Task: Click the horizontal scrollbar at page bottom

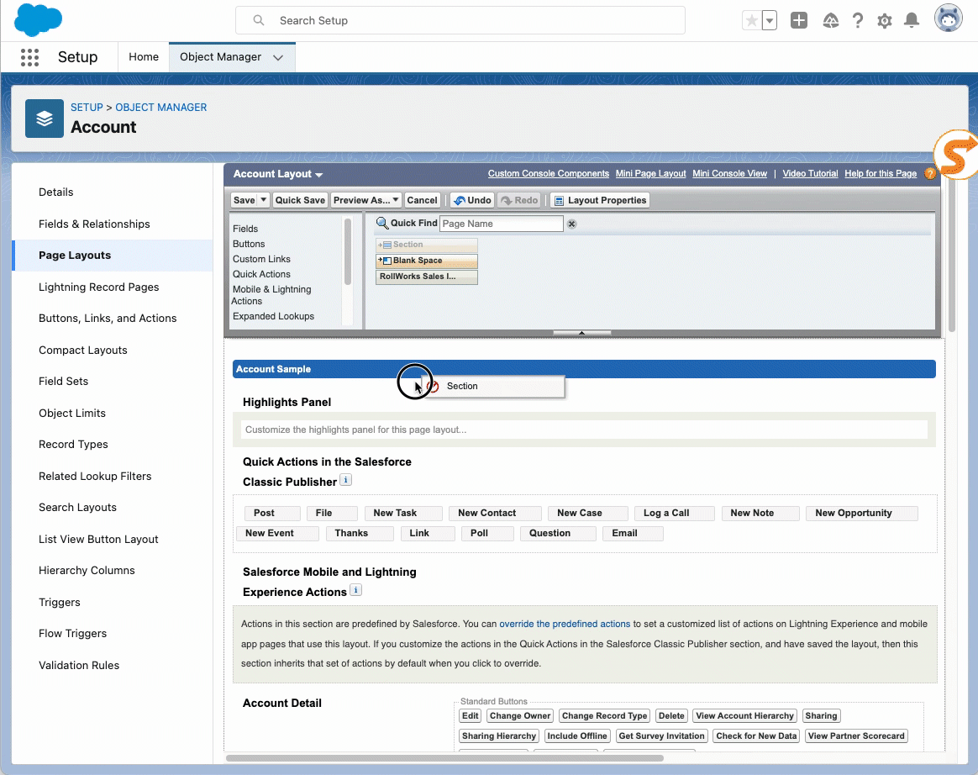Action: [444, 758]
